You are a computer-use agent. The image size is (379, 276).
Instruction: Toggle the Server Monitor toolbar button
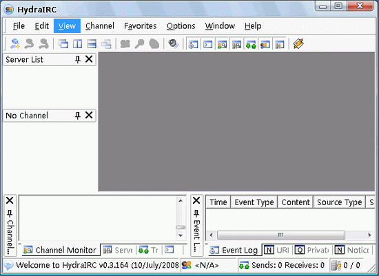(x=236, y=45)
